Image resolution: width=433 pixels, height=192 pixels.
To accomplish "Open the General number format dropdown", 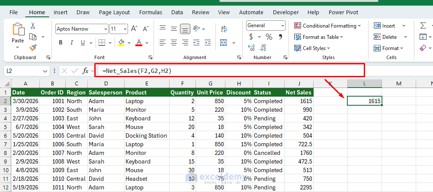I will point(282,25).
